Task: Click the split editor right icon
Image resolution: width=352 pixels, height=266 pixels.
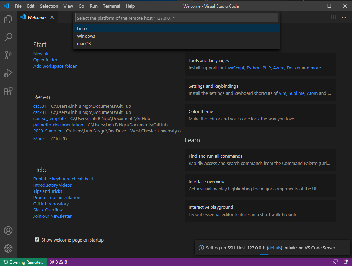Action: 333,17
